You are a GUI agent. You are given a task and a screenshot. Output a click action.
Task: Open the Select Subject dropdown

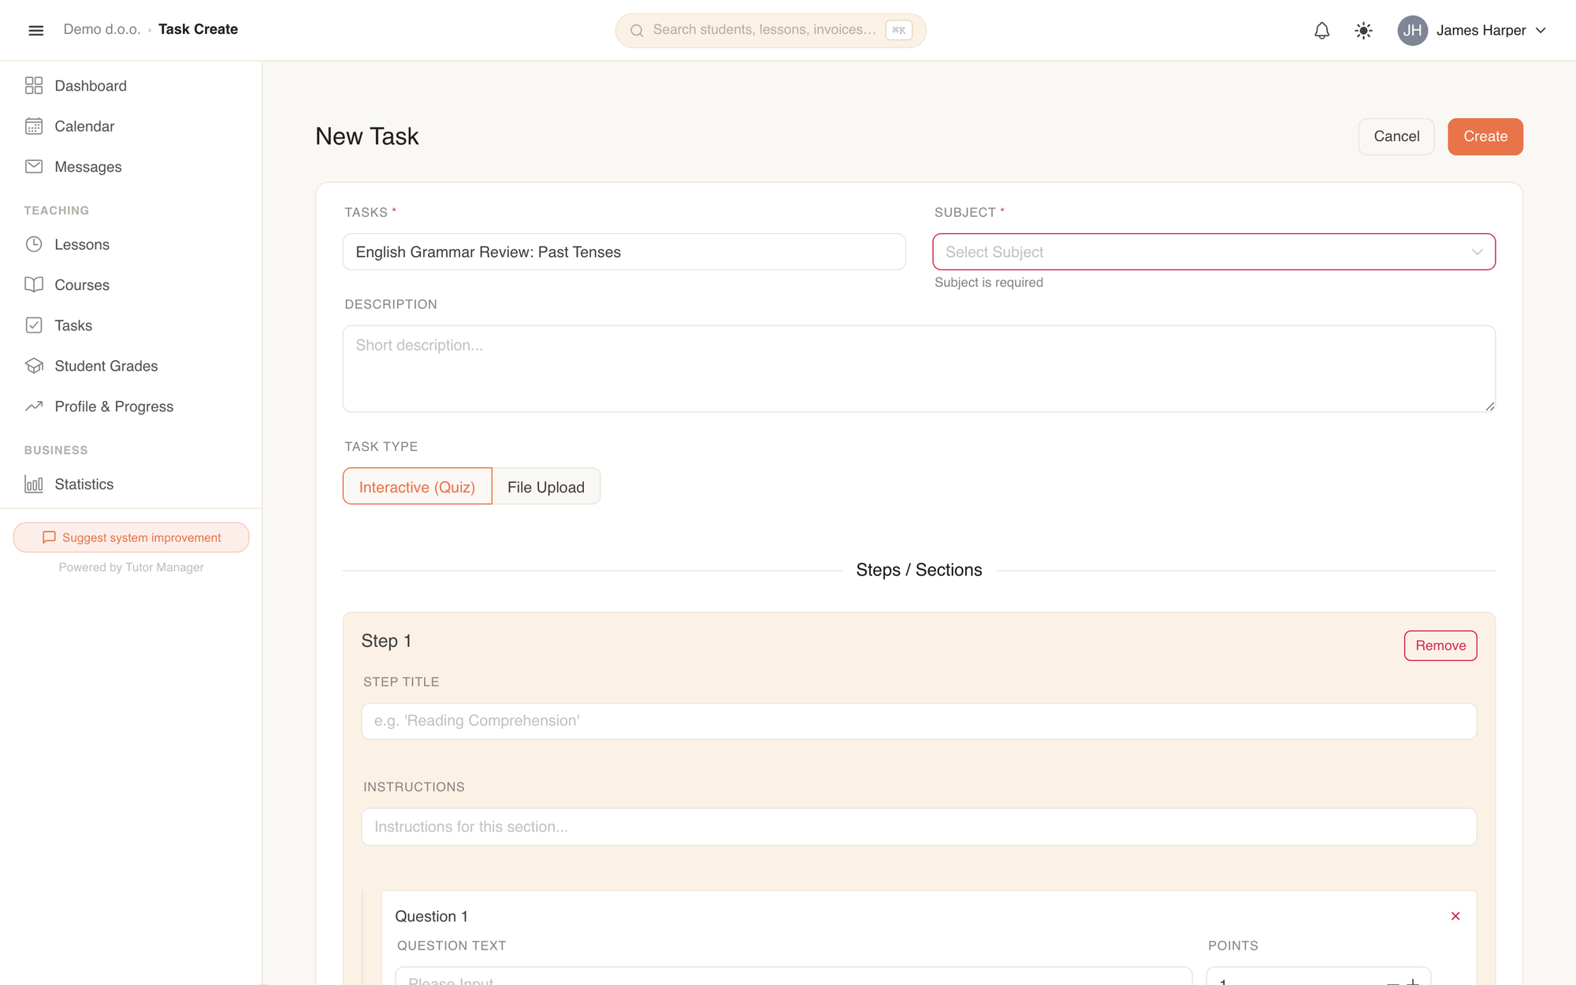click(x=1214, y=252)
